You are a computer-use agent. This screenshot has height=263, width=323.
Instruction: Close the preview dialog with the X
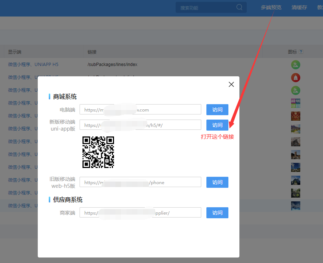[231, 84]
